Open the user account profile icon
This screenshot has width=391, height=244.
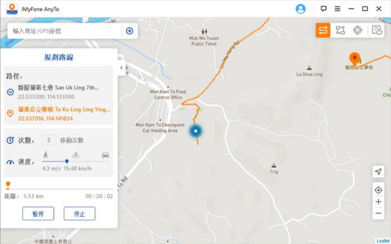click(300, 9)
